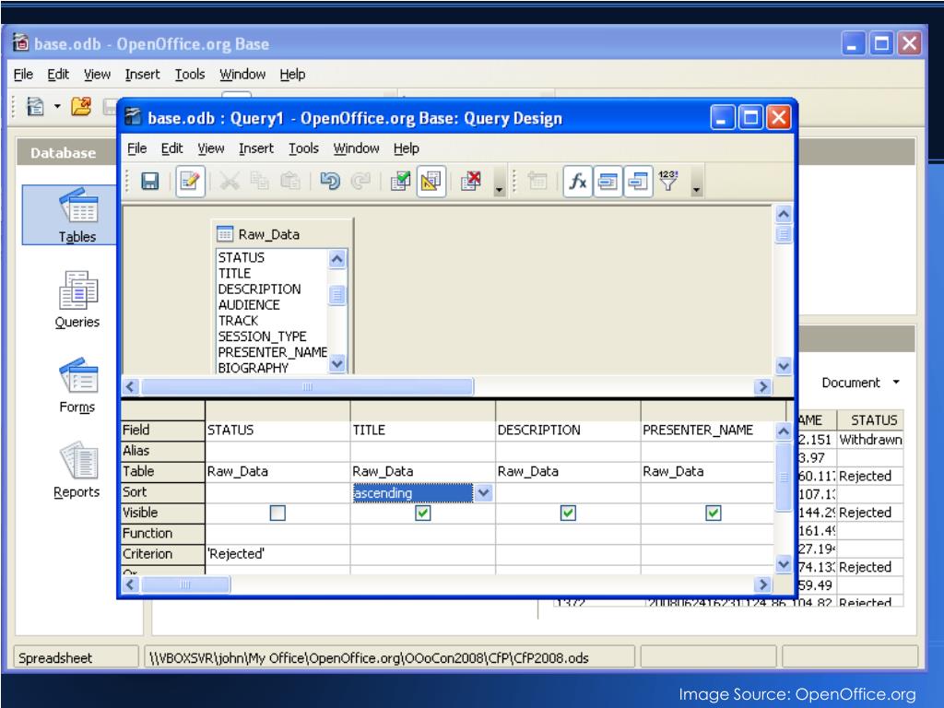Uncheck the Visible checkbox for TITLE column
This screenshot has width=944, height=708.
[x=423, y=513]
